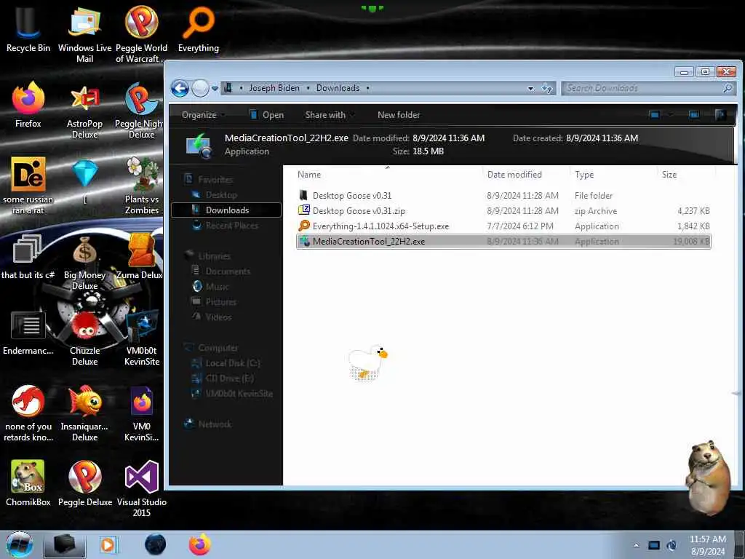Open Big Money Deluxe desktop icon

[x=84, y=262]
